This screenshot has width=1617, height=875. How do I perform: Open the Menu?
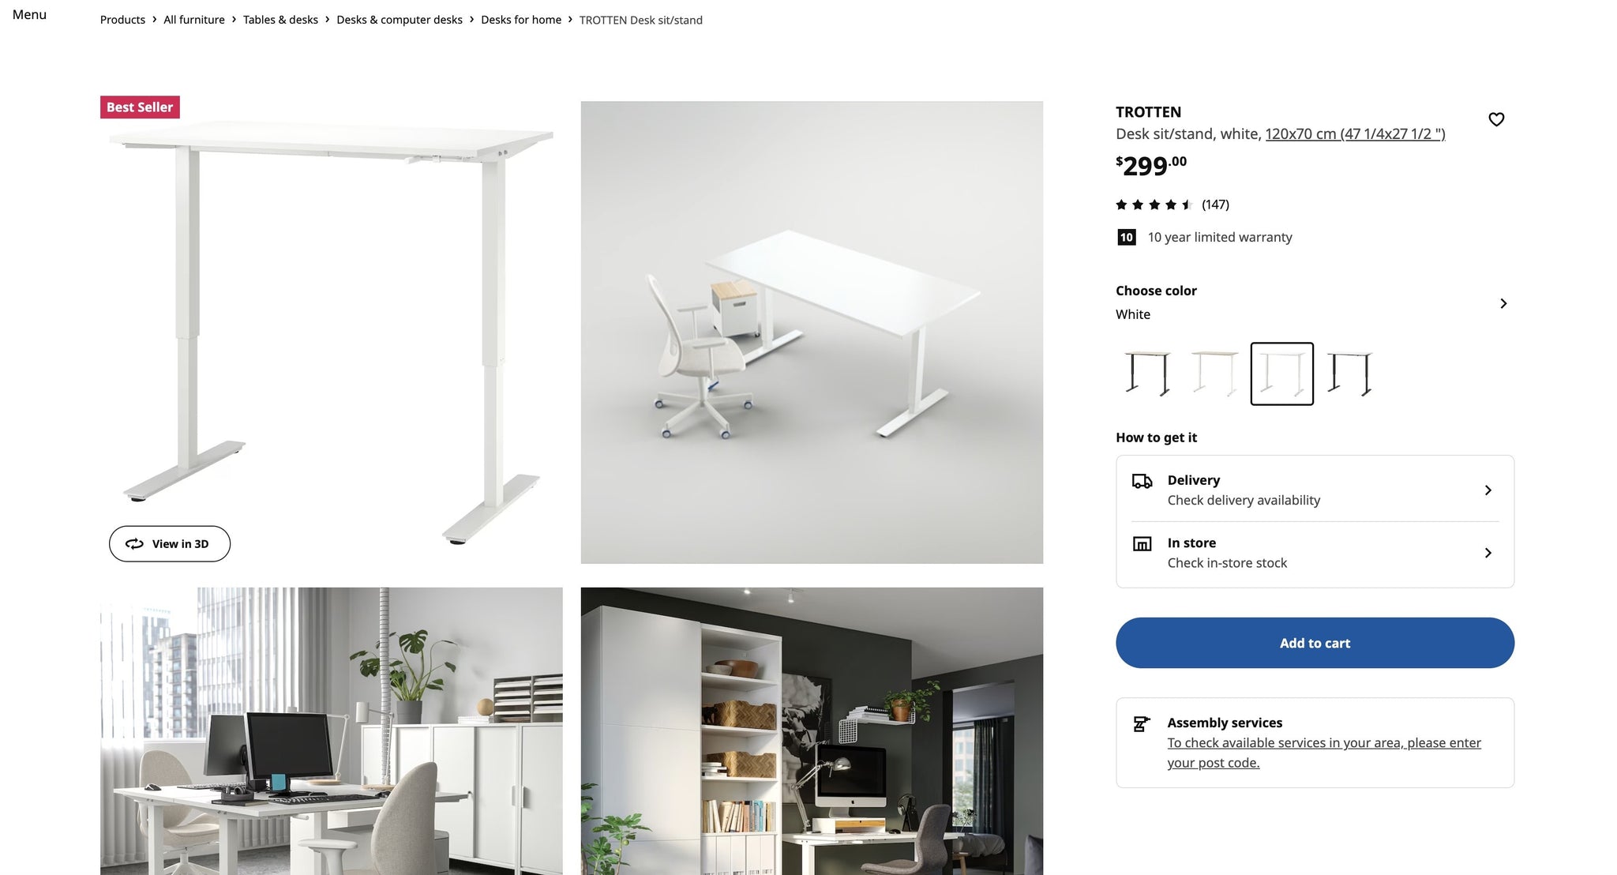[29, 14]
